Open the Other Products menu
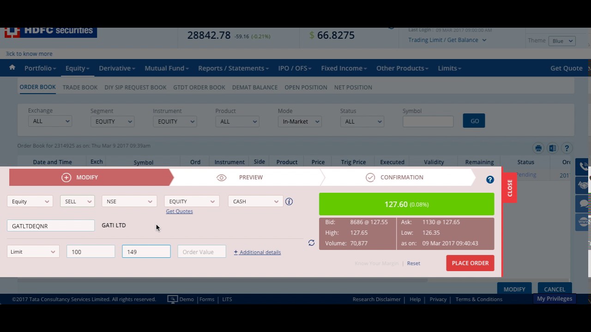Screen dimensions: 591x332 click(402, 68)
